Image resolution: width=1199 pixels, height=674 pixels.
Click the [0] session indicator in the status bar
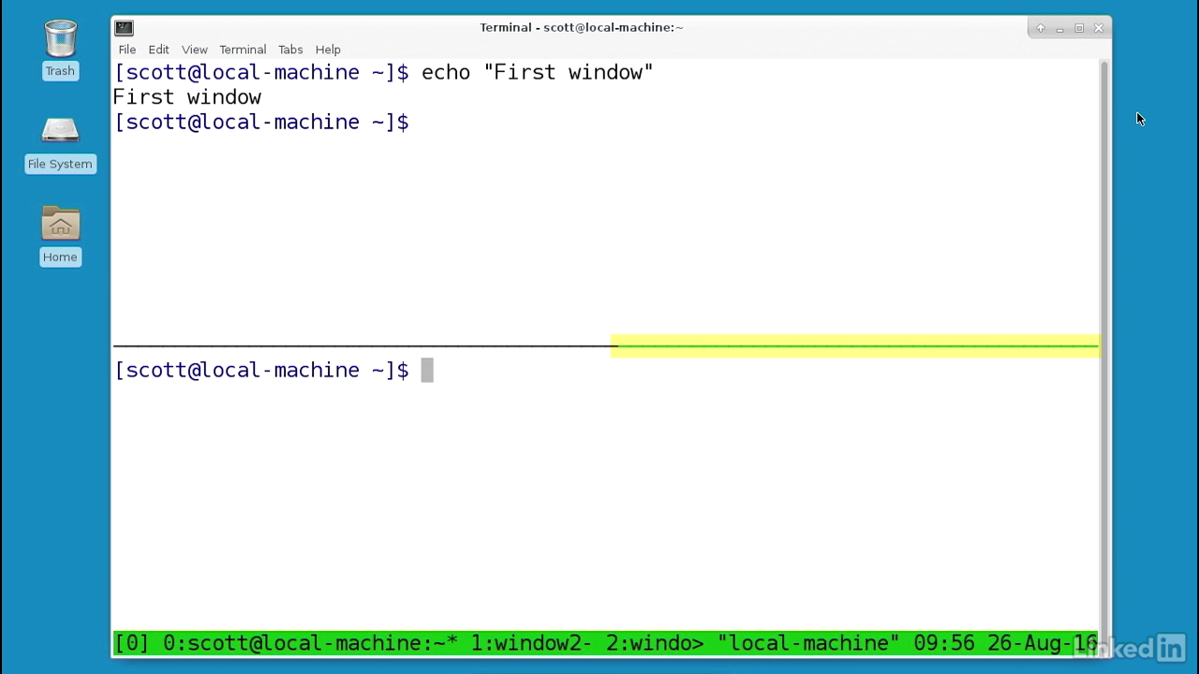tap(132, 643)
